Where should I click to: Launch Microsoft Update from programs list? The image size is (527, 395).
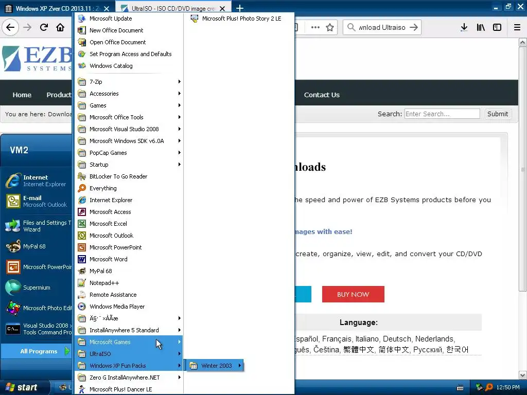tap(129, 19)
